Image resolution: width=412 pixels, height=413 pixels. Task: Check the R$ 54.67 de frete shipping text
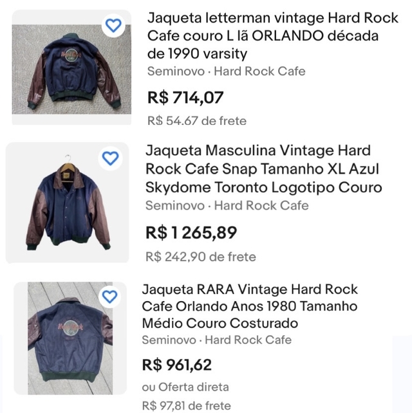(197, 121)
